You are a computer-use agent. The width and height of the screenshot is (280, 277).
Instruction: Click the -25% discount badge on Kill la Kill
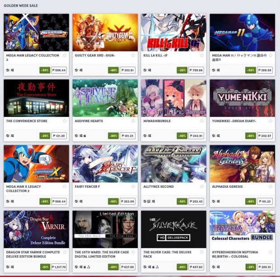182,70
